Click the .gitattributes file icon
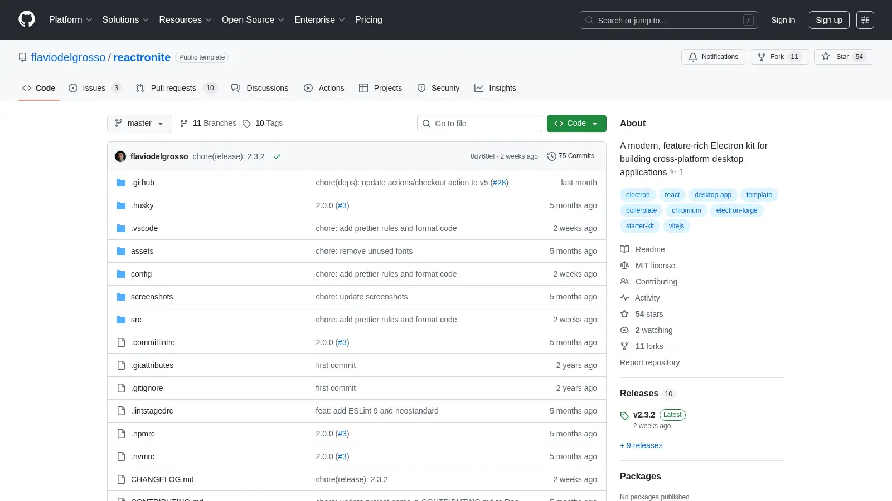Screen dimensions: 892x501 (121, 365)
